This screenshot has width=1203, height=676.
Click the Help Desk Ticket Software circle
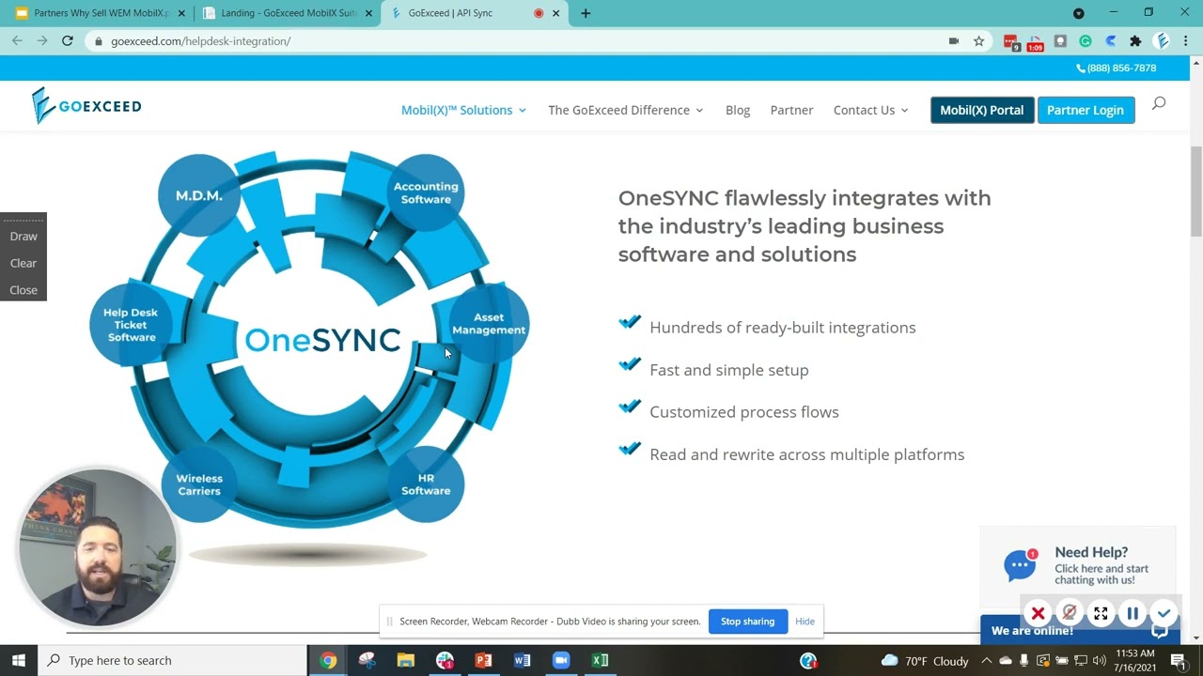point(131,324)
